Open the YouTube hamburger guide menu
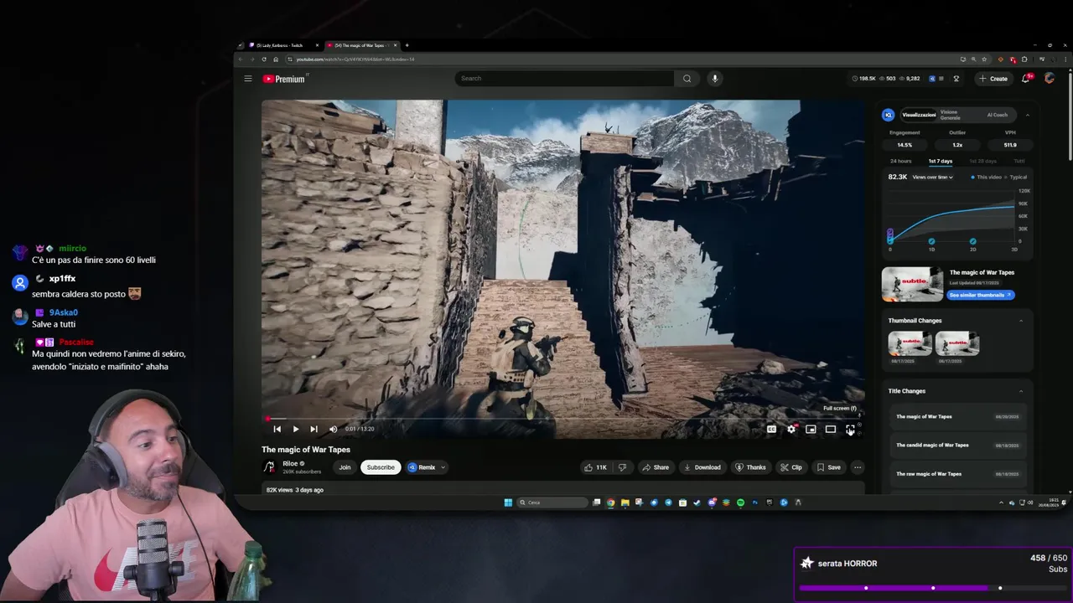 tap(248, 79)
